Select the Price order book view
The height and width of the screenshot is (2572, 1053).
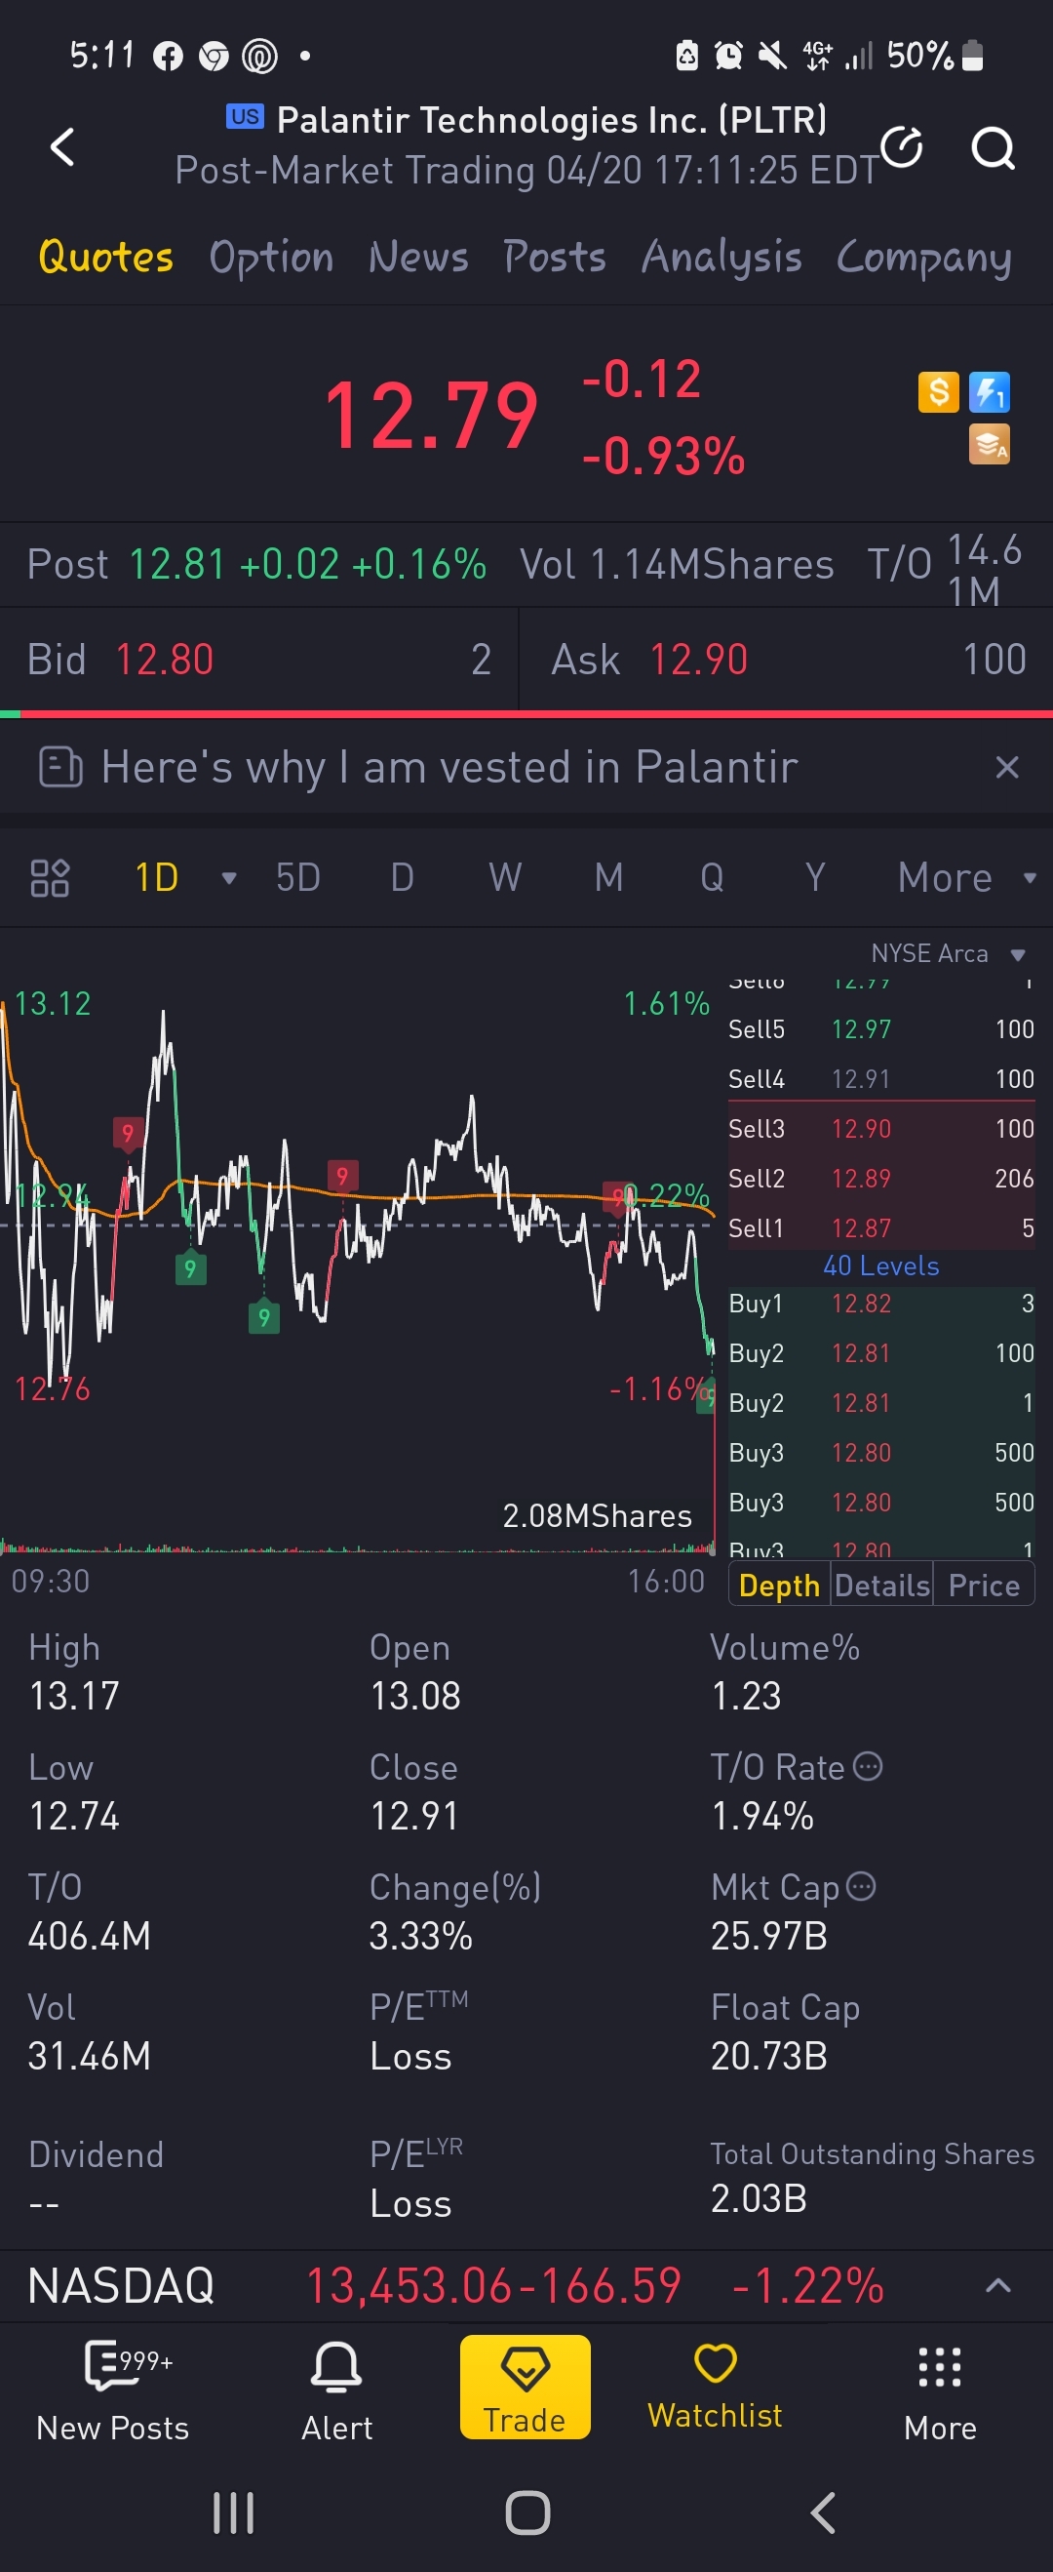(x=984, y=1586)
